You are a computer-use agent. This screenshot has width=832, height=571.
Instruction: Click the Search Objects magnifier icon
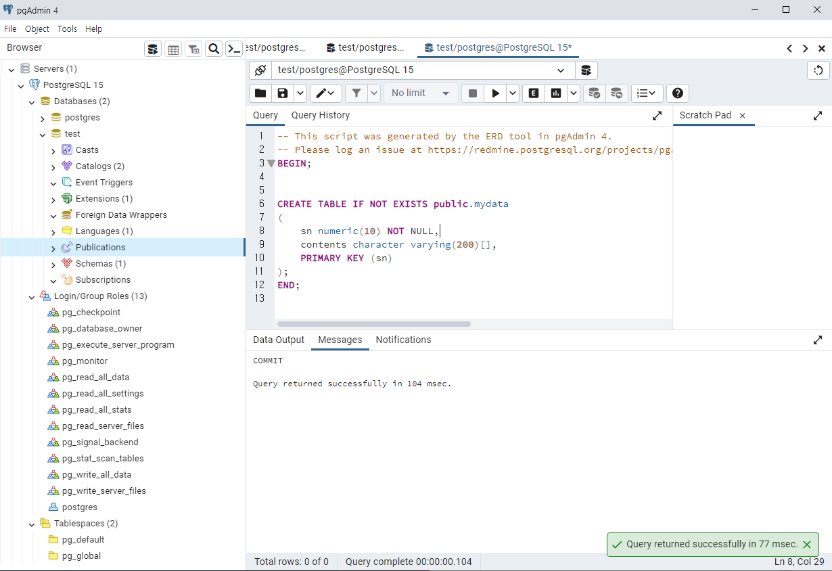(x=214, y=49)
